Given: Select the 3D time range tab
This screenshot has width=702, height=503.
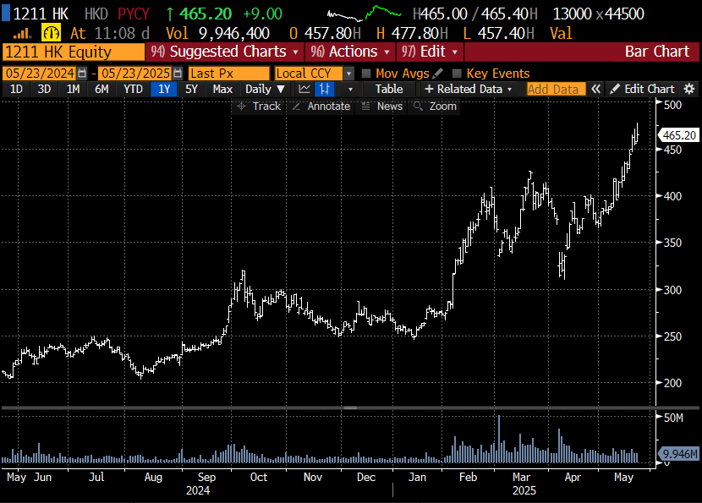Looking at the screenshot, I should 44,89.
